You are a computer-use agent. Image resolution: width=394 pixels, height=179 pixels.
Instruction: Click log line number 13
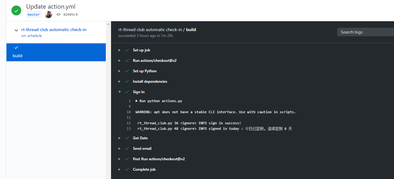click(129, 129)
